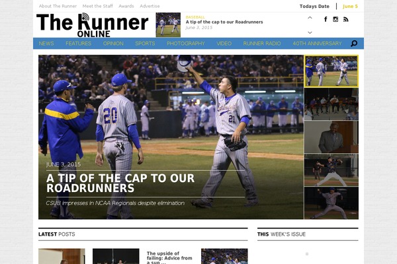Select the highlighted baseball cap-tip slider thumbnail
397x264 pixels.
pos(331,71)
